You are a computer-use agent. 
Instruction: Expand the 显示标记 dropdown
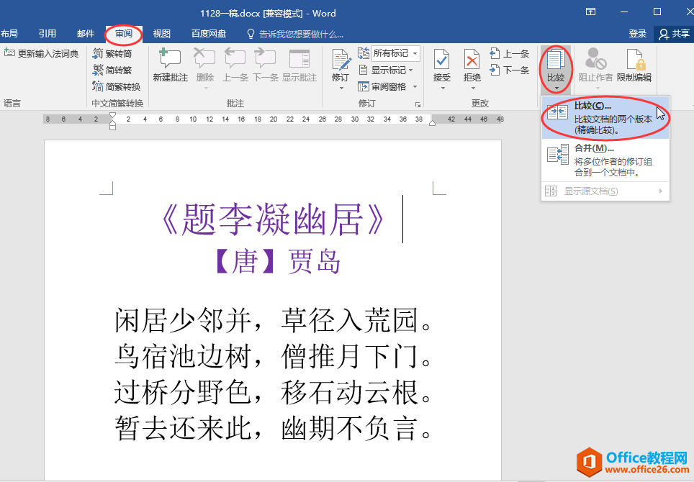tap(385, 70)
